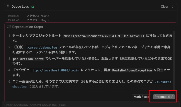The height and width of the screenshot is (107, 181).
Task: Click the Proceed button
Action: [161, 97]
